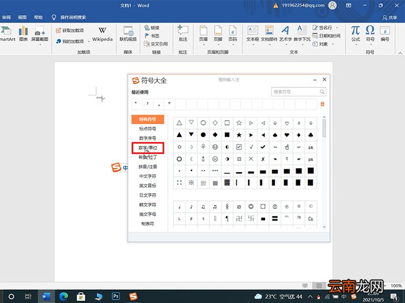This screenshot has height=303, width=405.
Task: Select the 英文音标 category
Action: pyautogui.click(x=148, y=186)
